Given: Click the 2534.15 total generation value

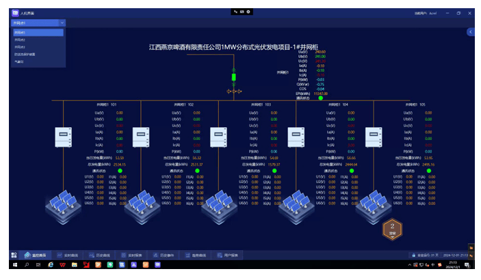Looking at the screenshot, I should (120, 165).
